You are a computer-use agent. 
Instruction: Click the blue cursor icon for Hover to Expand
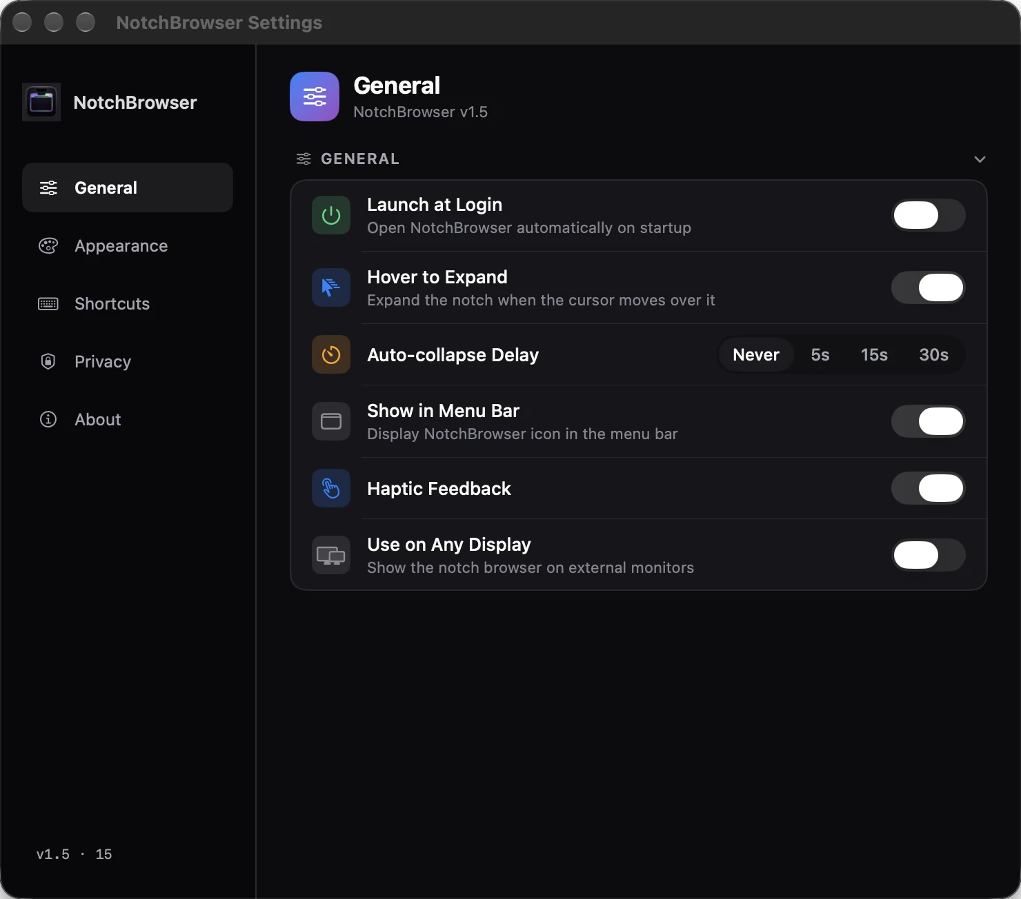pyautogui.click(x=331, y=287)
